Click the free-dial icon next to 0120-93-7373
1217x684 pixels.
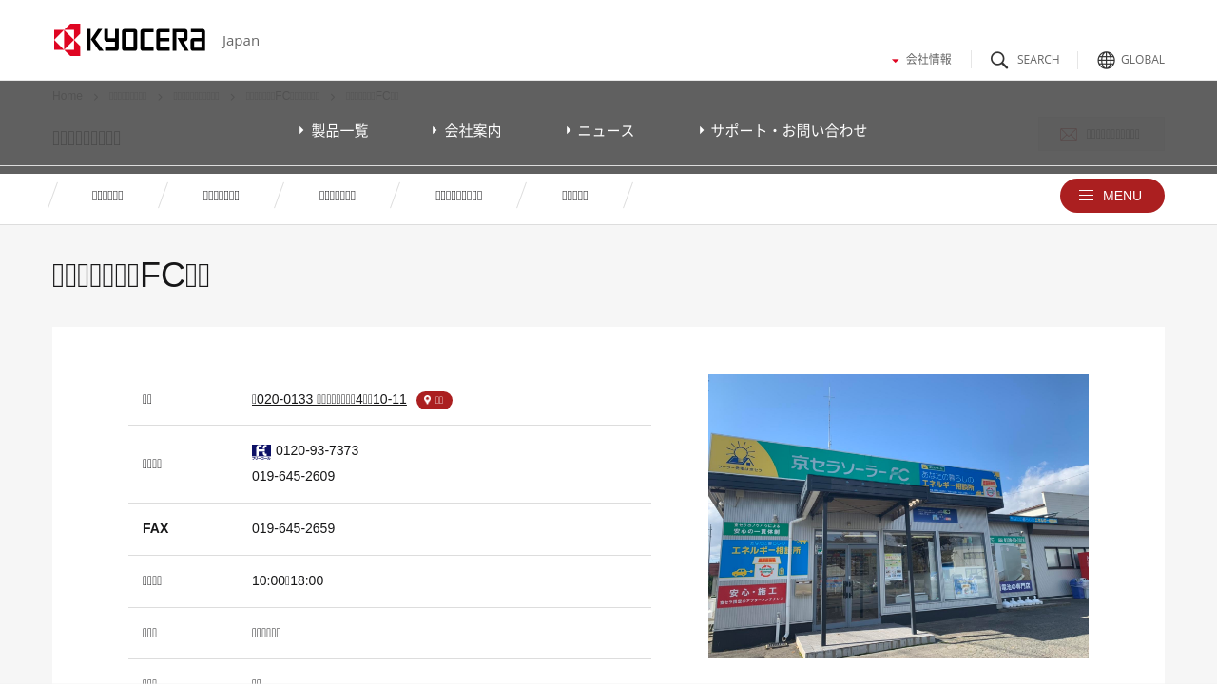[x=261, y=451]
